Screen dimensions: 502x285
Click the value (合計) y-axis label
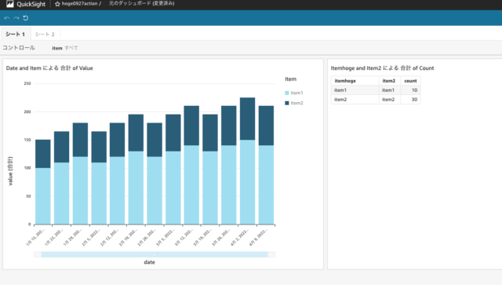point(10,171)
